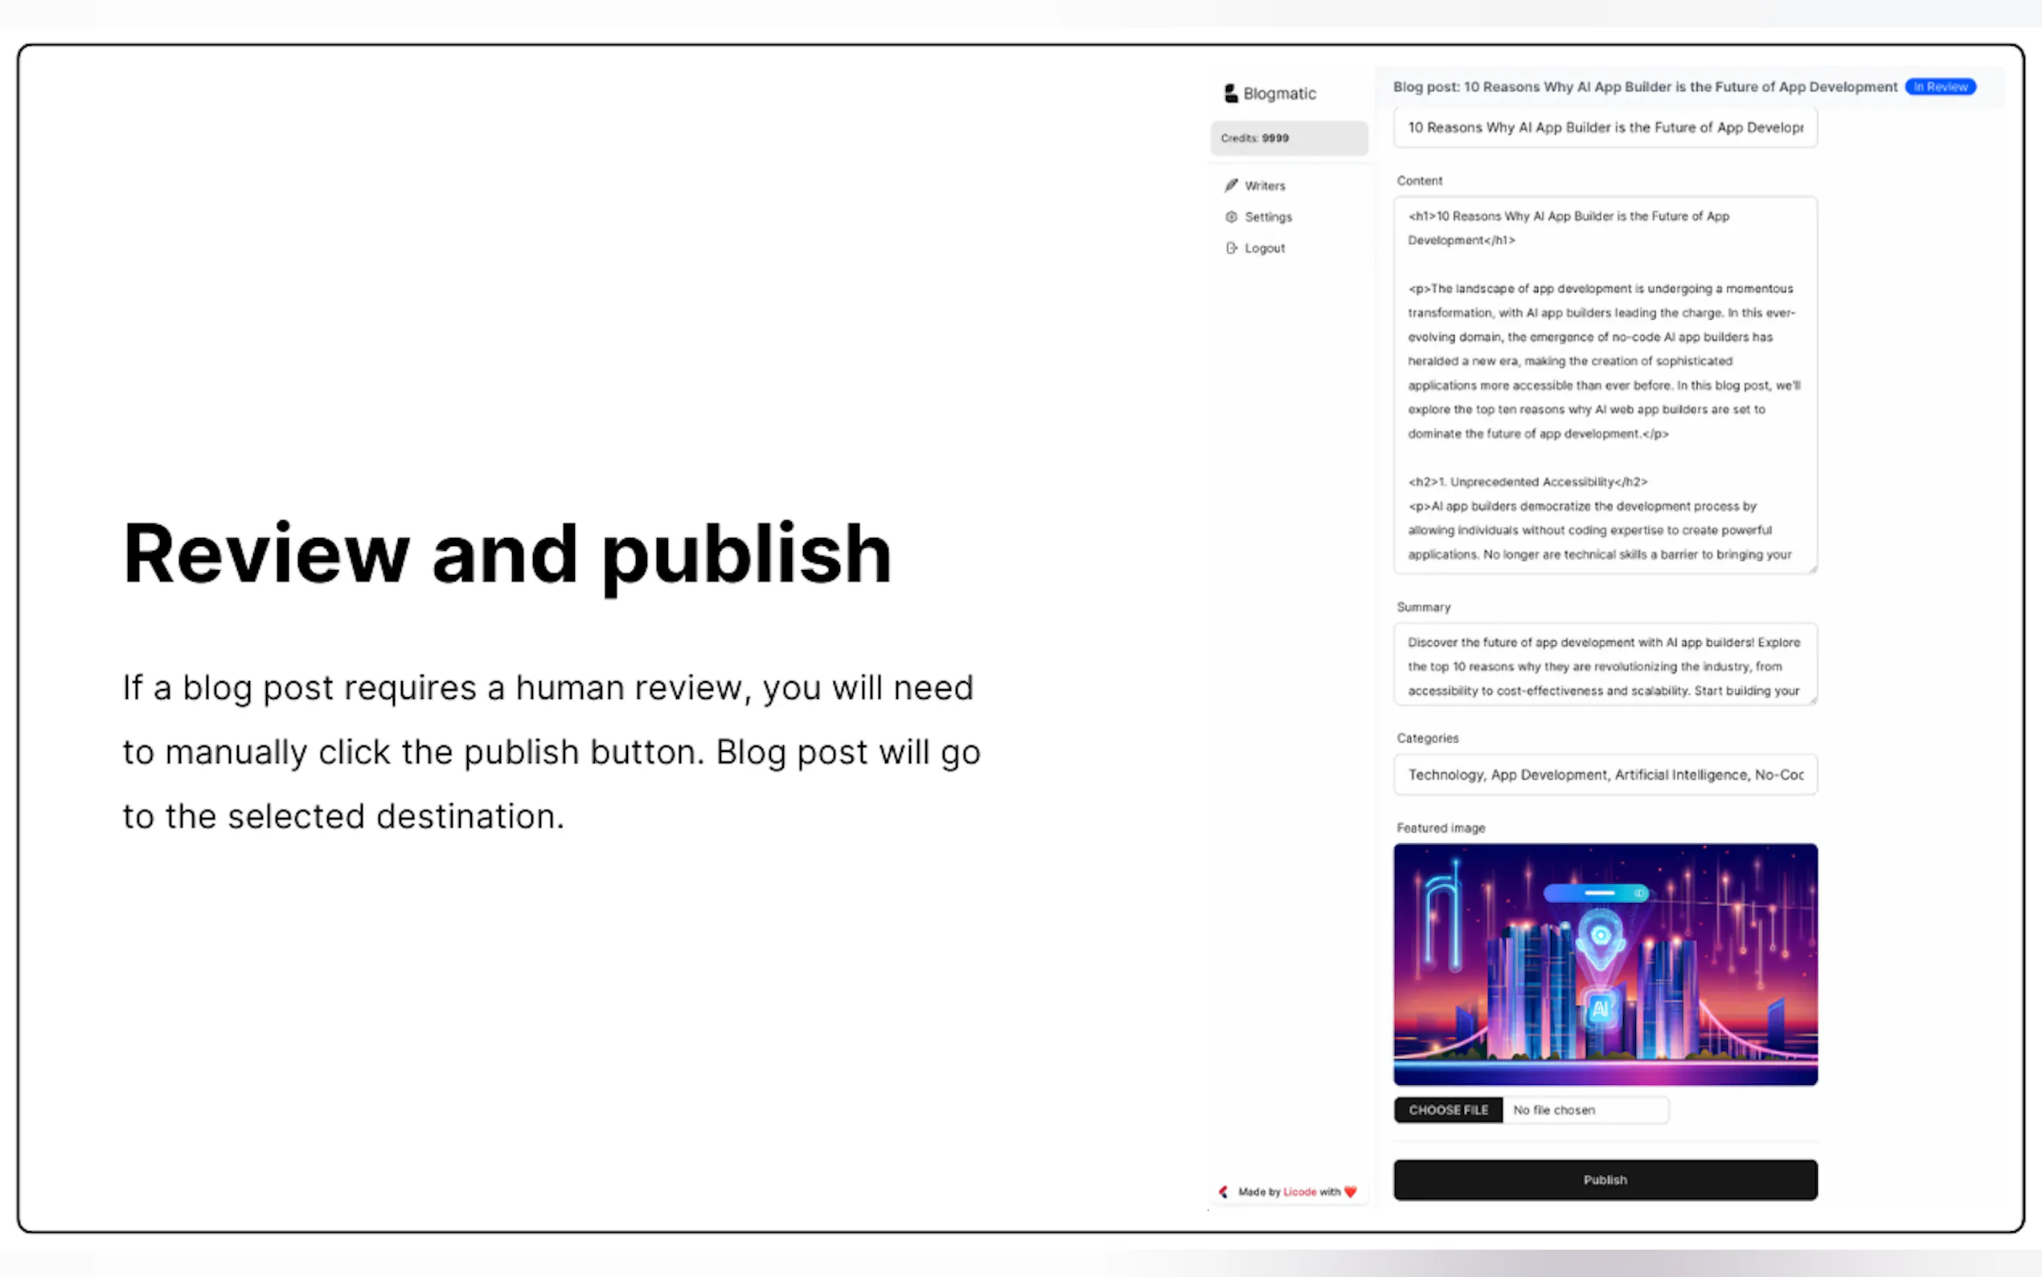The height and width of the screenshot is (1277, 2042).
Task: Follow the Licode link
Action: point(1300,1192)
